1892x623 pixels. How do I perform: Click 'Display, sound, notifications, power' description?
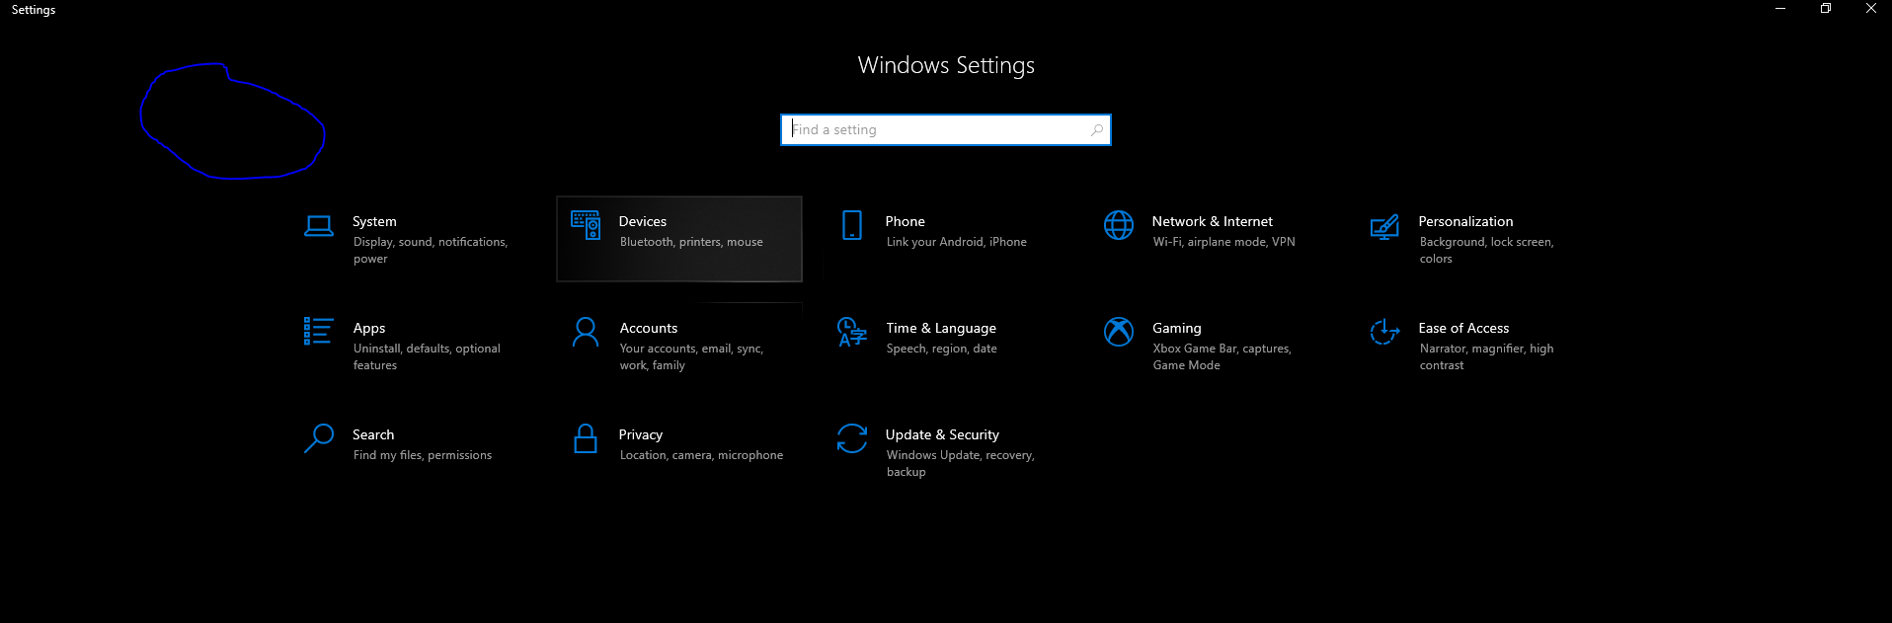(431, 251)
